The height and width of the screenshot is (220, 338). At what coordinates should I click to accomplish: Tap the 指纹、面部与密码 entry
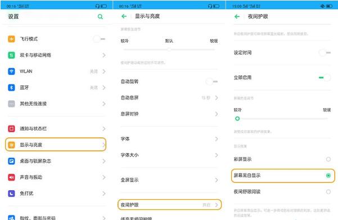click(x=56, y=217)
